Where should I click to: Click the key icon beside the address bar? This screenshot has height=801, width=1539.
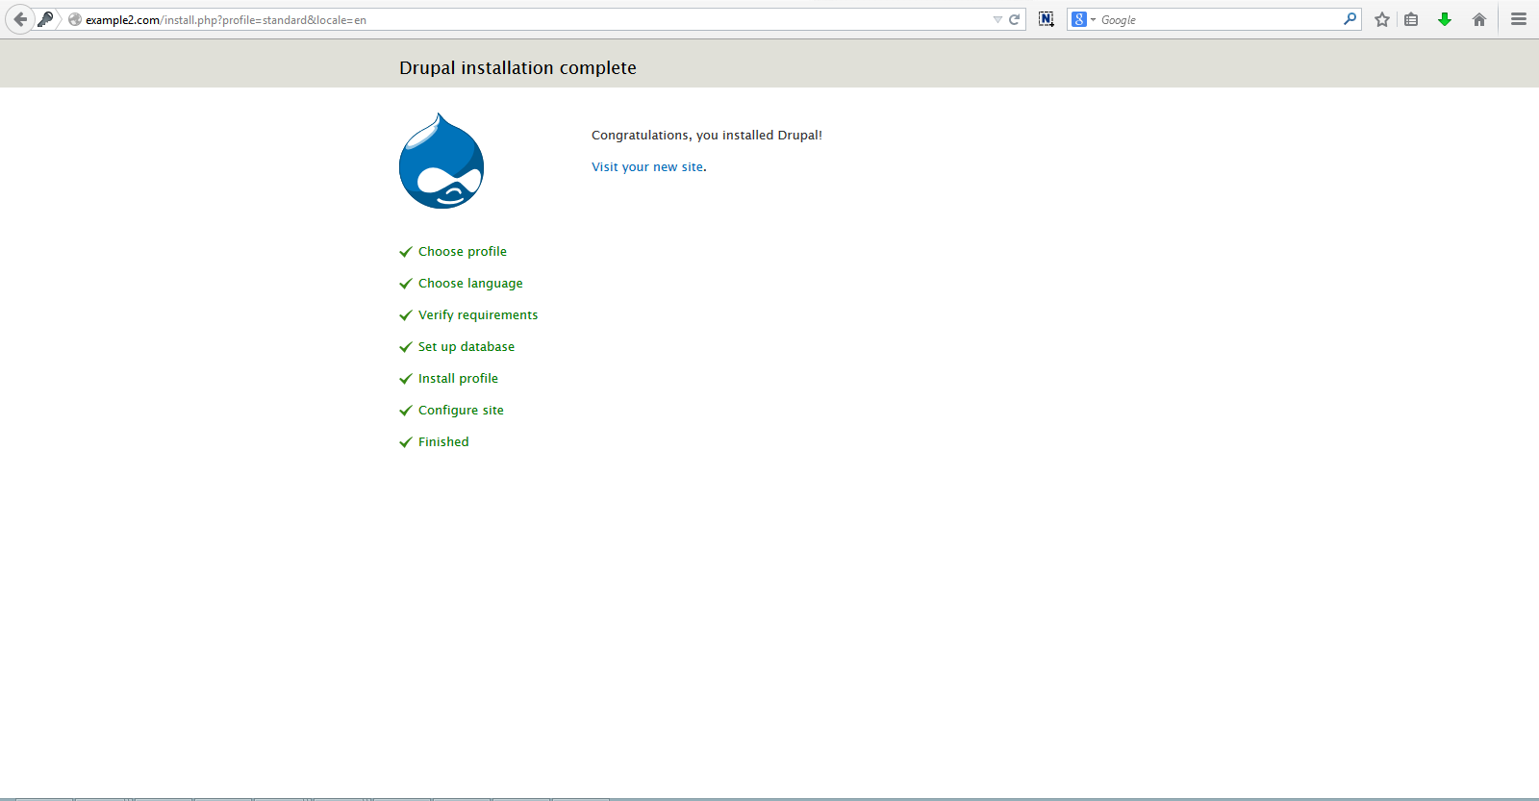[x=45, y=19]
